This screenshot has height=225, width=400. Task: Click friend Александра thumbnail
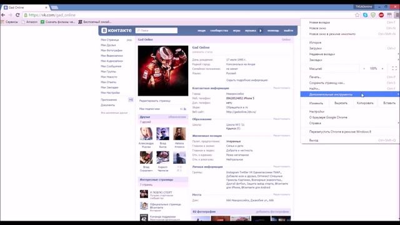point(146,134)
